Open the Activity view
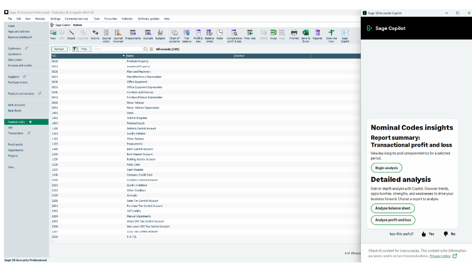The width and height of the screenshot is (472, 263). click(95, 34)
